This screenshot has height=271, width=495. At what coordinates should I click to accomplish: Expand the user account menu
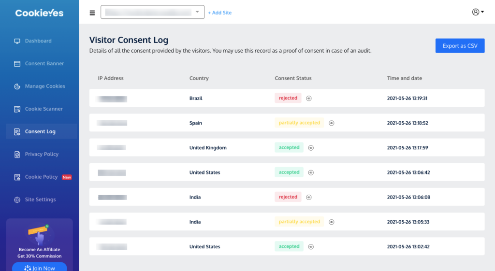pos(478,12)
